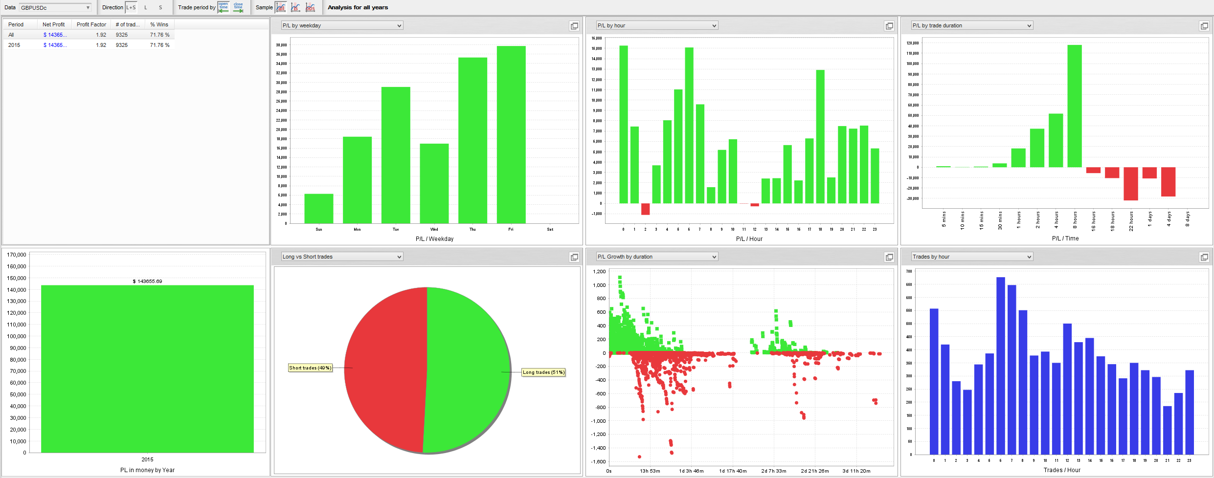1214x478 pixels.
Task: Set trade period by open time
Action: click(x=224, y=7)
